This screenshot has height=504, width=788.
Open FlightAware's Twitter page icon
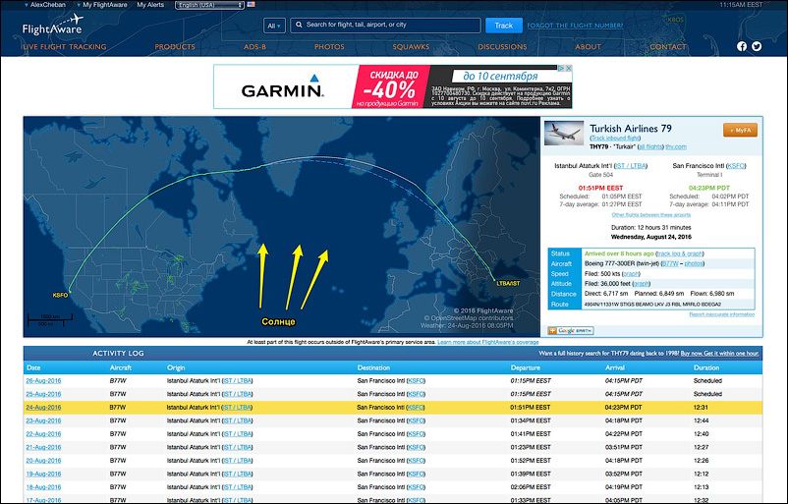coord(757,46)
